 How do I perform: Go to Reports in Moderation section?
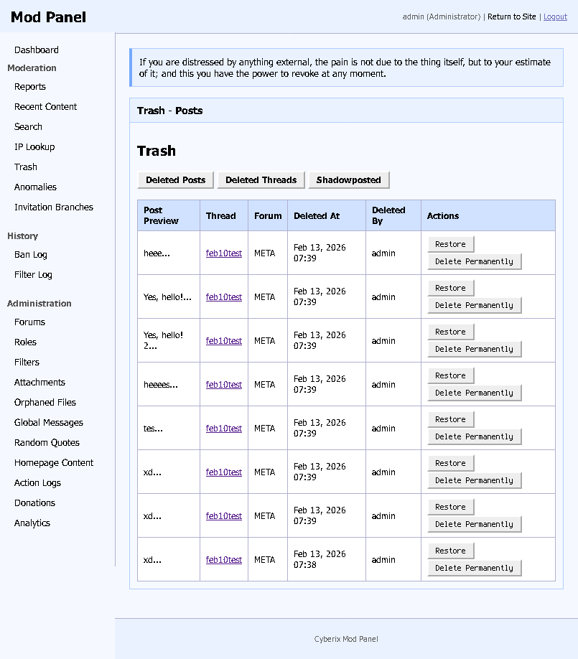tap(30, 87)
